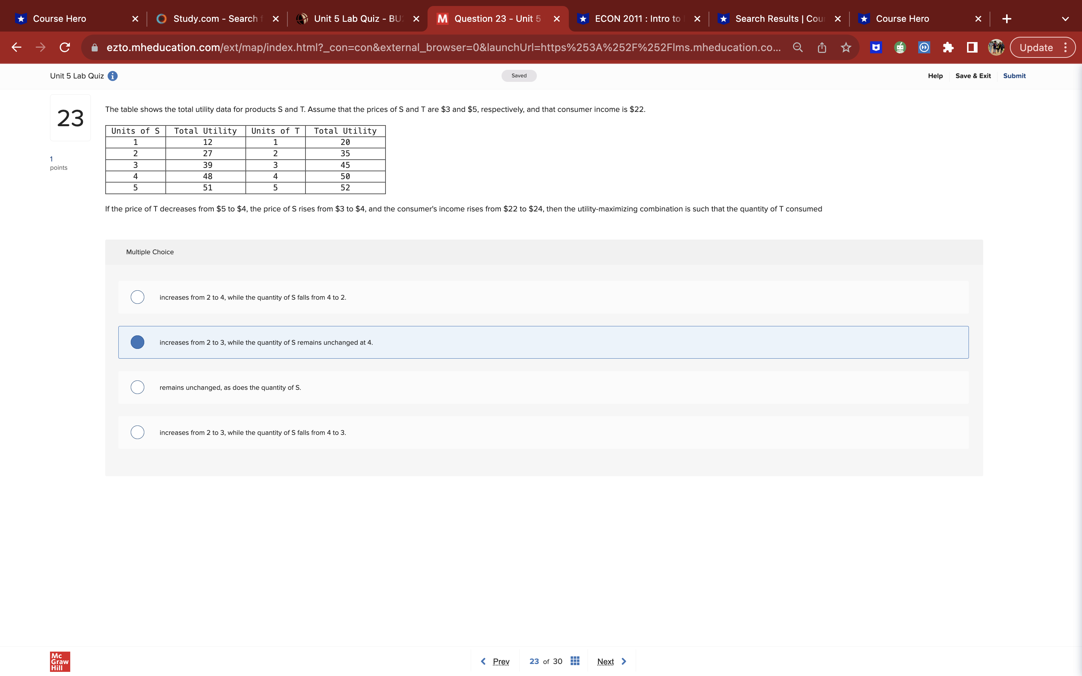1082x676 pixels.
Task: Bookmark this page with star icon
Action: pyautogui.click(x=845, y=47)
